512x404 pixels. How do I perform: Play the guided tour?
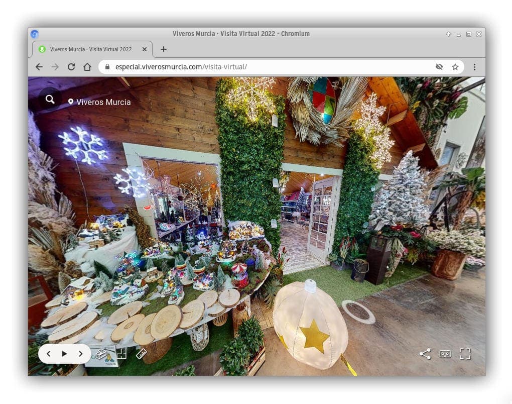(64, 354)
